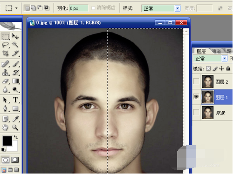Select the Crop tool

coord(6,54)
